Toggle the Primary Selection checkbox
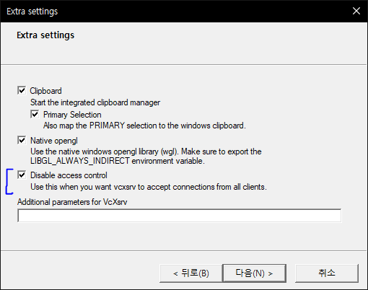This screenshot has width=368, height=290. 35,114
